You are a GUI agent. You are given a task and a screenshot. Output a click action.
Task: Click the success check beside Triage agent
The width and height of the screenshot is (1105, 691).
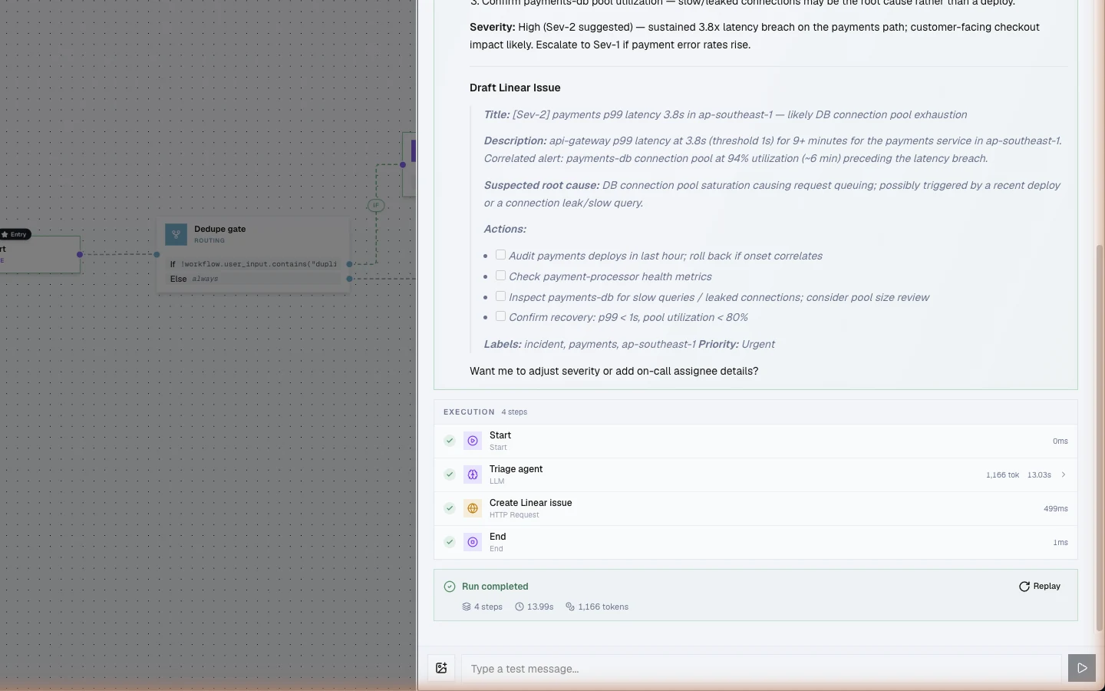pyautogui.click(x=450, y=474)
